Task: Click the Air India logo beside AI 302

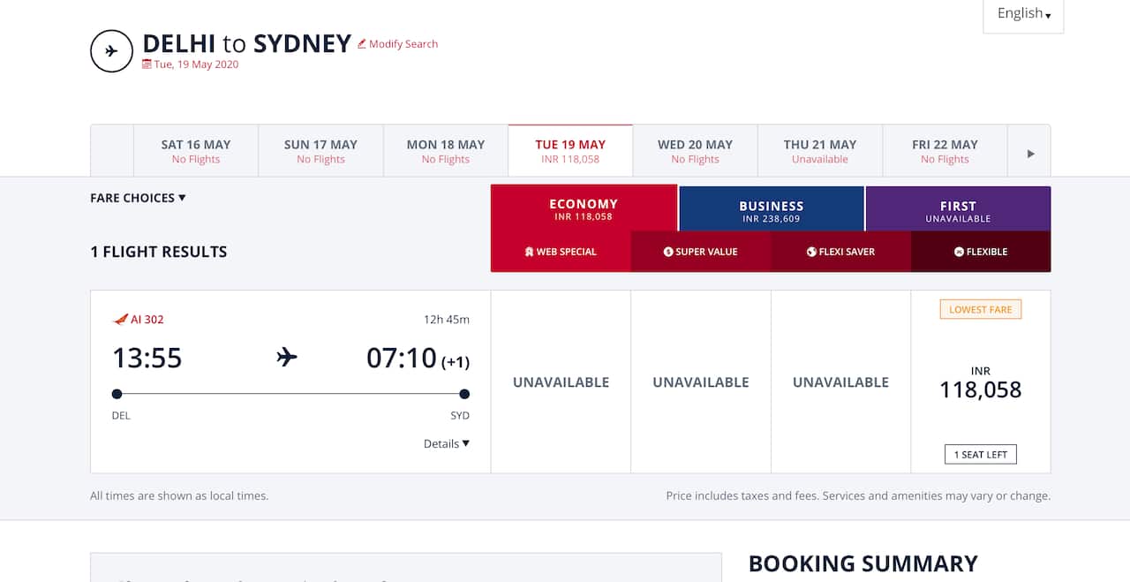Action: [x=121, y=320]
